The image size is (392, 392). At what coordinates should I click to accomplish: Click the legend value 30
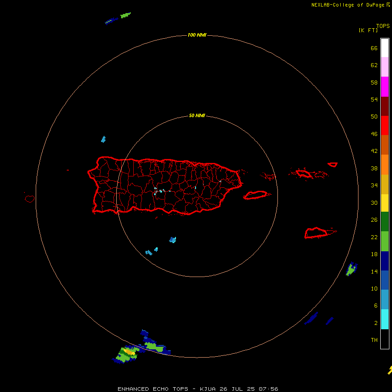pyautogui.click(x=374, y=203)
